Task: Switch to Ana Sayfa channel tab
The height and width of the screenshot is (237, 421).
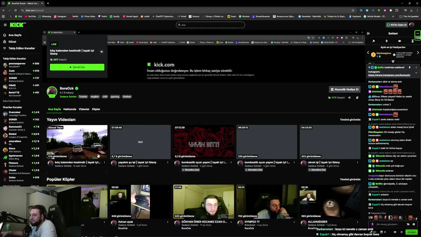Action: (x=54, y=109)
